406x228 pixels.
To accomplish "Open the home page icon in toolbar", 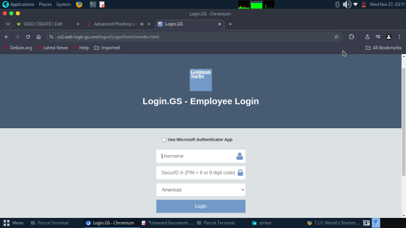I will (39, 37).
